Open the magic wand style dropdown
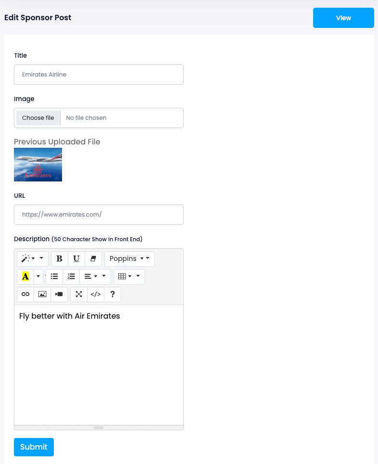378x464 pixels. (x=32, y=259)
